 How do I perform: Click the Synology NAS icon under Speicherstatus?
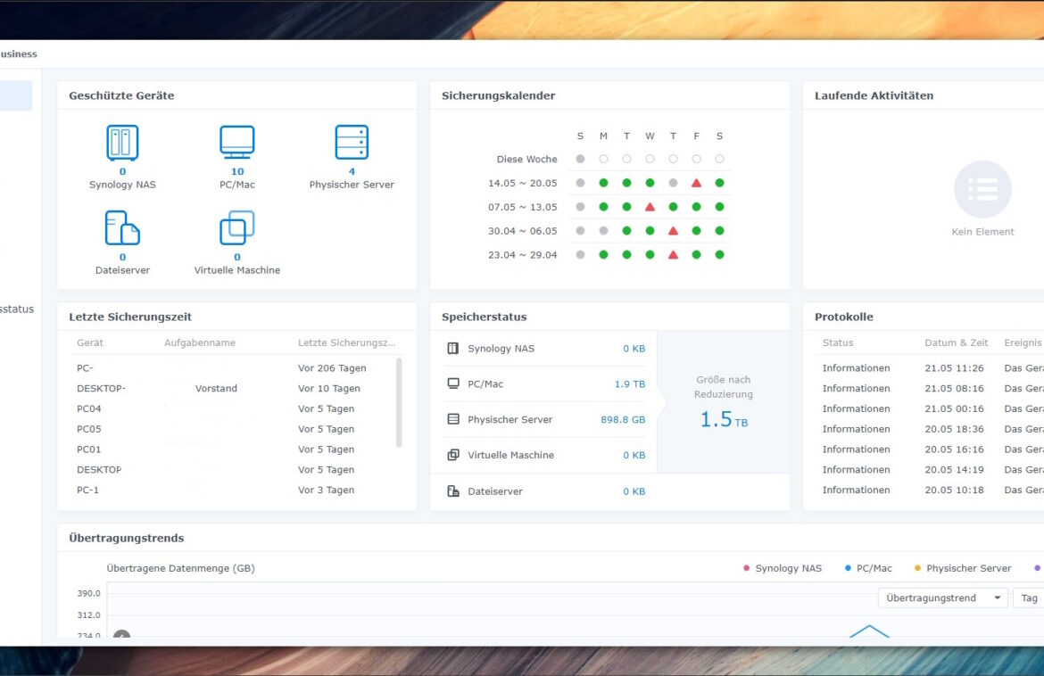click(454, 348)
